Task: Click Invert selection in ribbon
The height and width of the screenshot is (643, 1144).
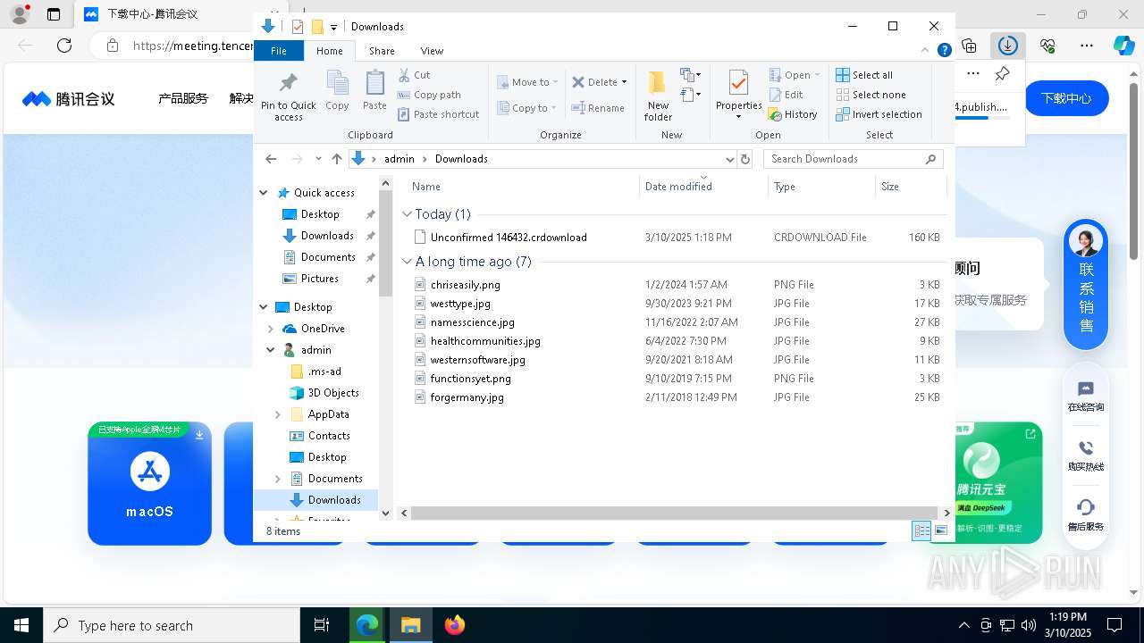Action: click(879, 114)
